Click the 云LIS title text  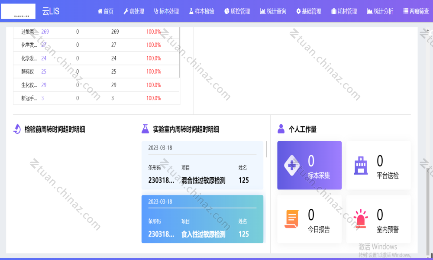tap(51, 11)
